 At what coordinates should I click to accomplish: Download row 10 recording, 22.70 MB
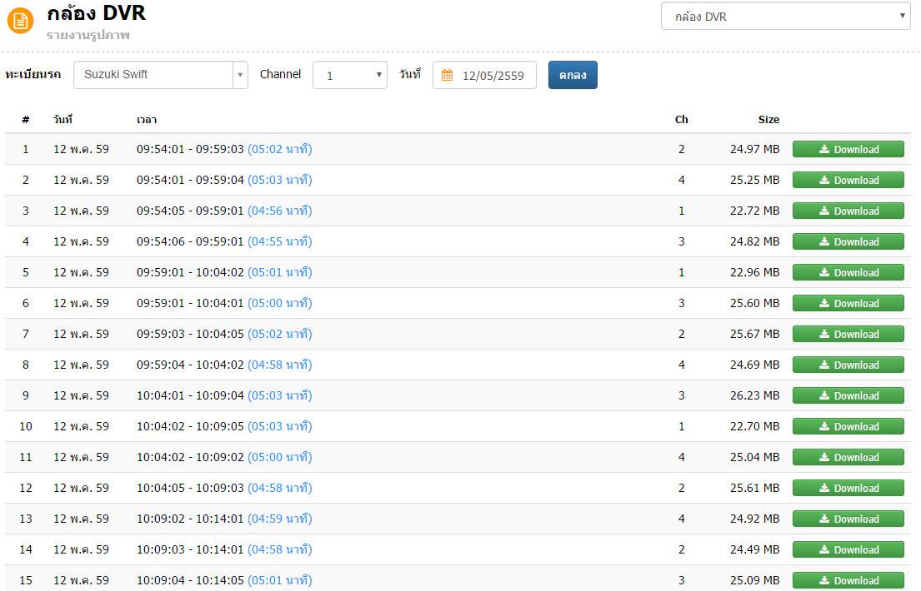(x=848, y=427)
